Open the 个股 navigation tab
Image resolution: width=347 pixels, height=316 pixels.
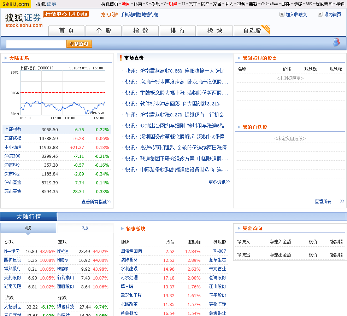(103, 30)
